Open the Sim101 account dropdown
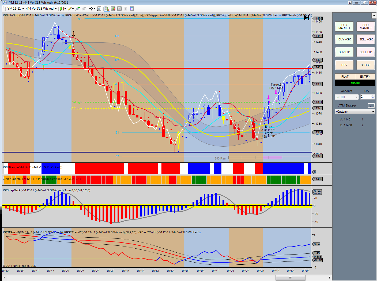Viewport: 377px width, 281px height. (x=346, y=97)
